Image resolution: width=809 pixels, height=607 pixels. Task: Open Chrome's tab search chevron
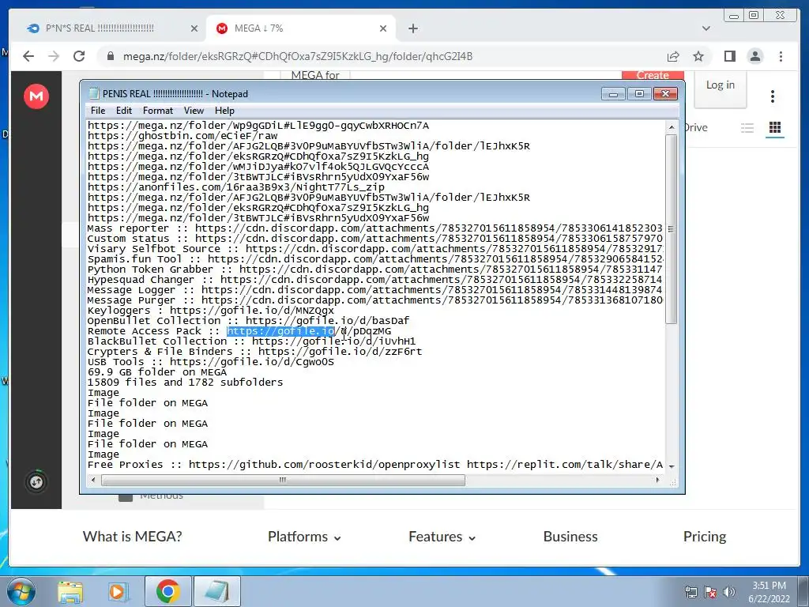[x=706, y=28]
